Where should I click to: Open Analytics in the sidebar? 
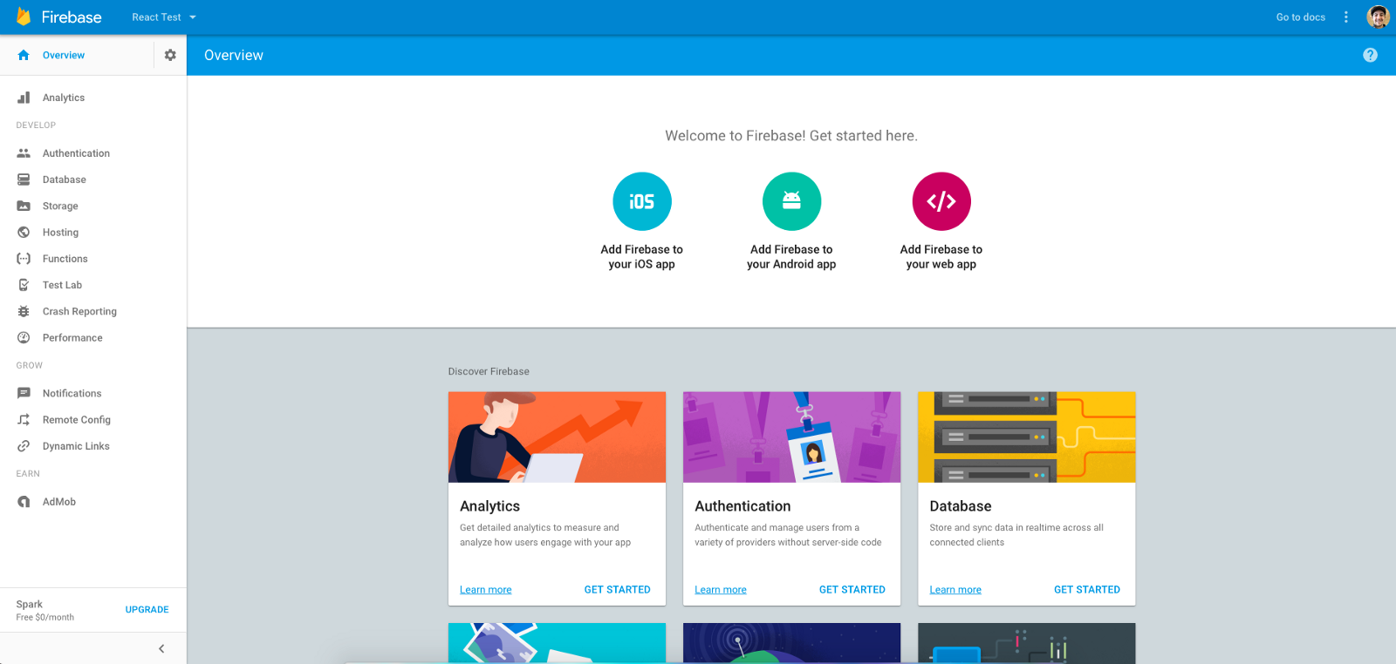point(64,98)
